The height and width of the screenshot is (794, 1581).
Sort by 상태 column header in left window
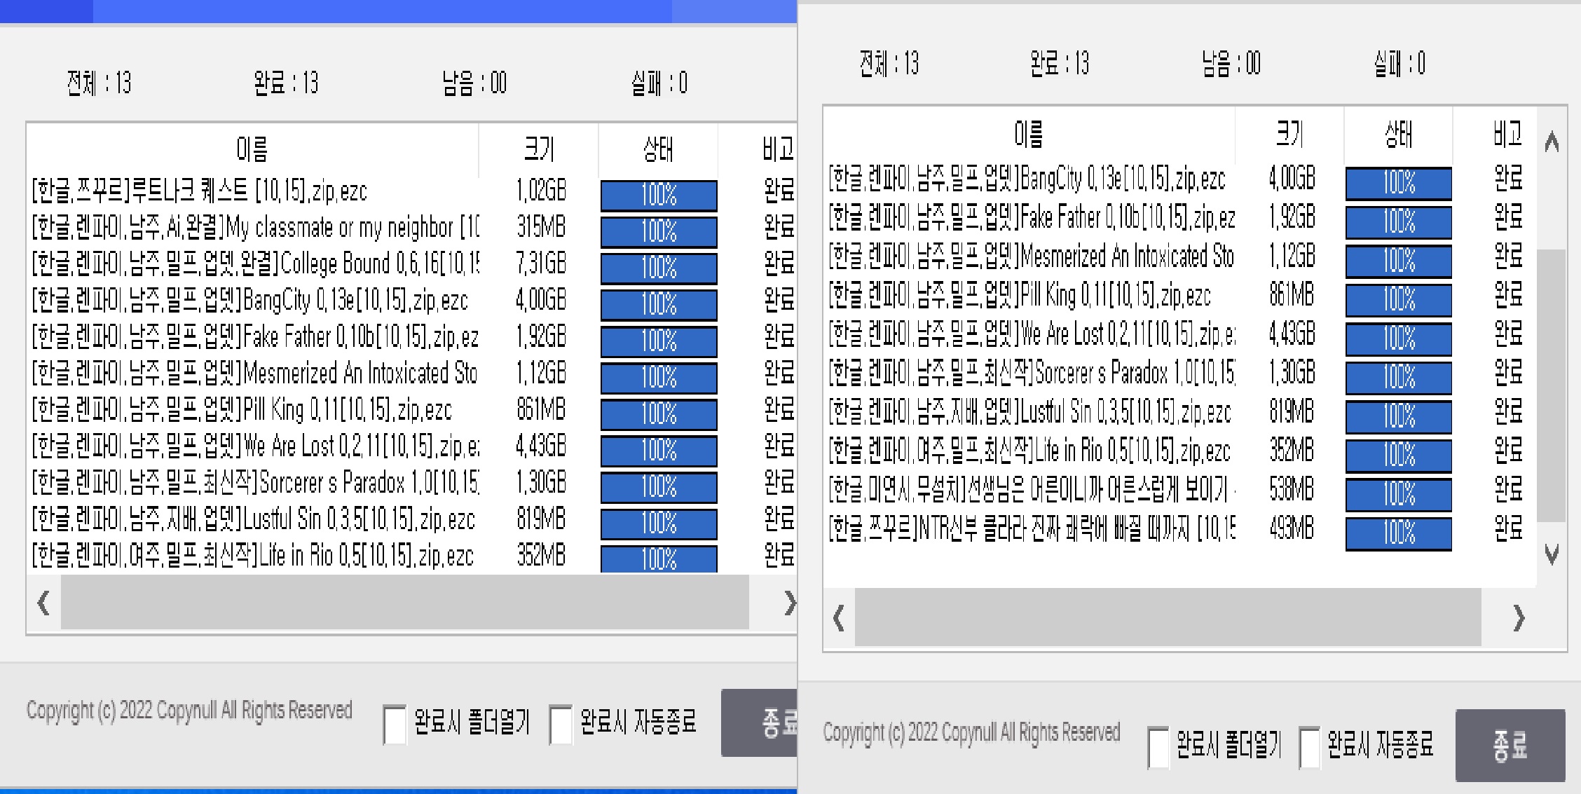click(x=657, y=149)
